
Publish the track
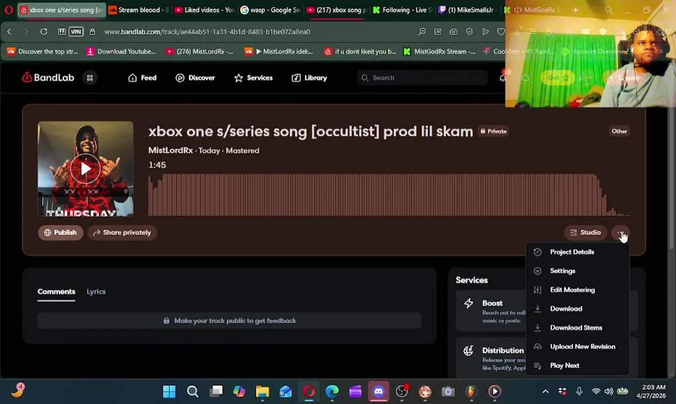[x=60, y=232]
